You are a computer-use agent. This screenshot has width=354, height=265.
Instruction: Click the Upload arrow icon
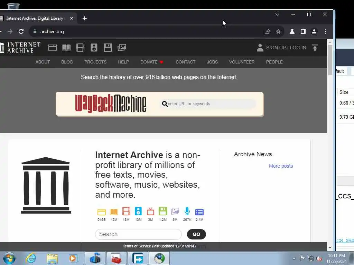point(315,48)
